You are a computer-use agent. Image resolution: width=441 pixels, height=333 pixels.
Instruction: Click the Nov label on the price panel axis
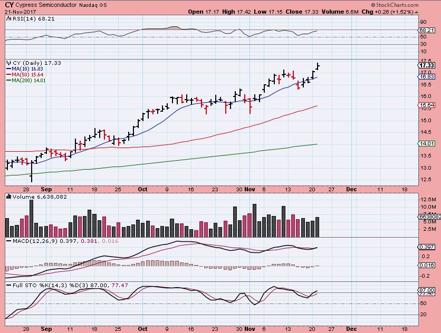tap(250, 189)
